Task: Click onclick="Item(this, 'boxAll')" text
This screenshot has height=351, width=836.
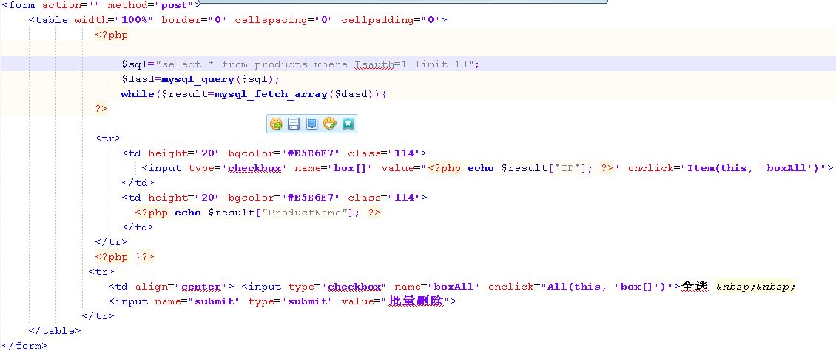Action: click(727, 168)
